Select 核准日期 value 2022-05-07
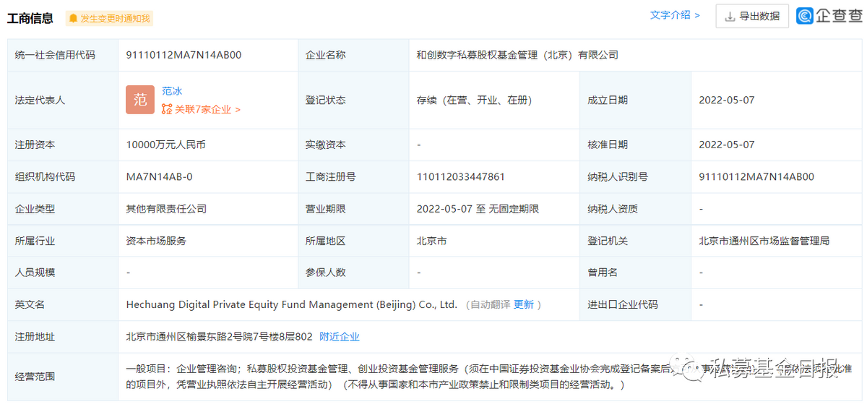The height and width of the screenshot is (407, 867). [726, 145]
